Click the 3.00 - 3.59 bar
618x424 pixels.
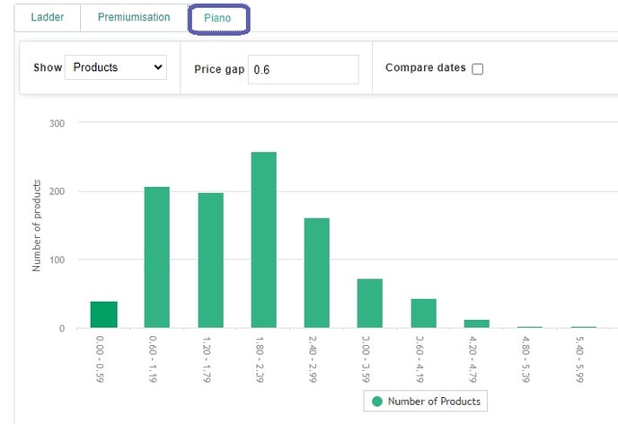tap(370, 303)
